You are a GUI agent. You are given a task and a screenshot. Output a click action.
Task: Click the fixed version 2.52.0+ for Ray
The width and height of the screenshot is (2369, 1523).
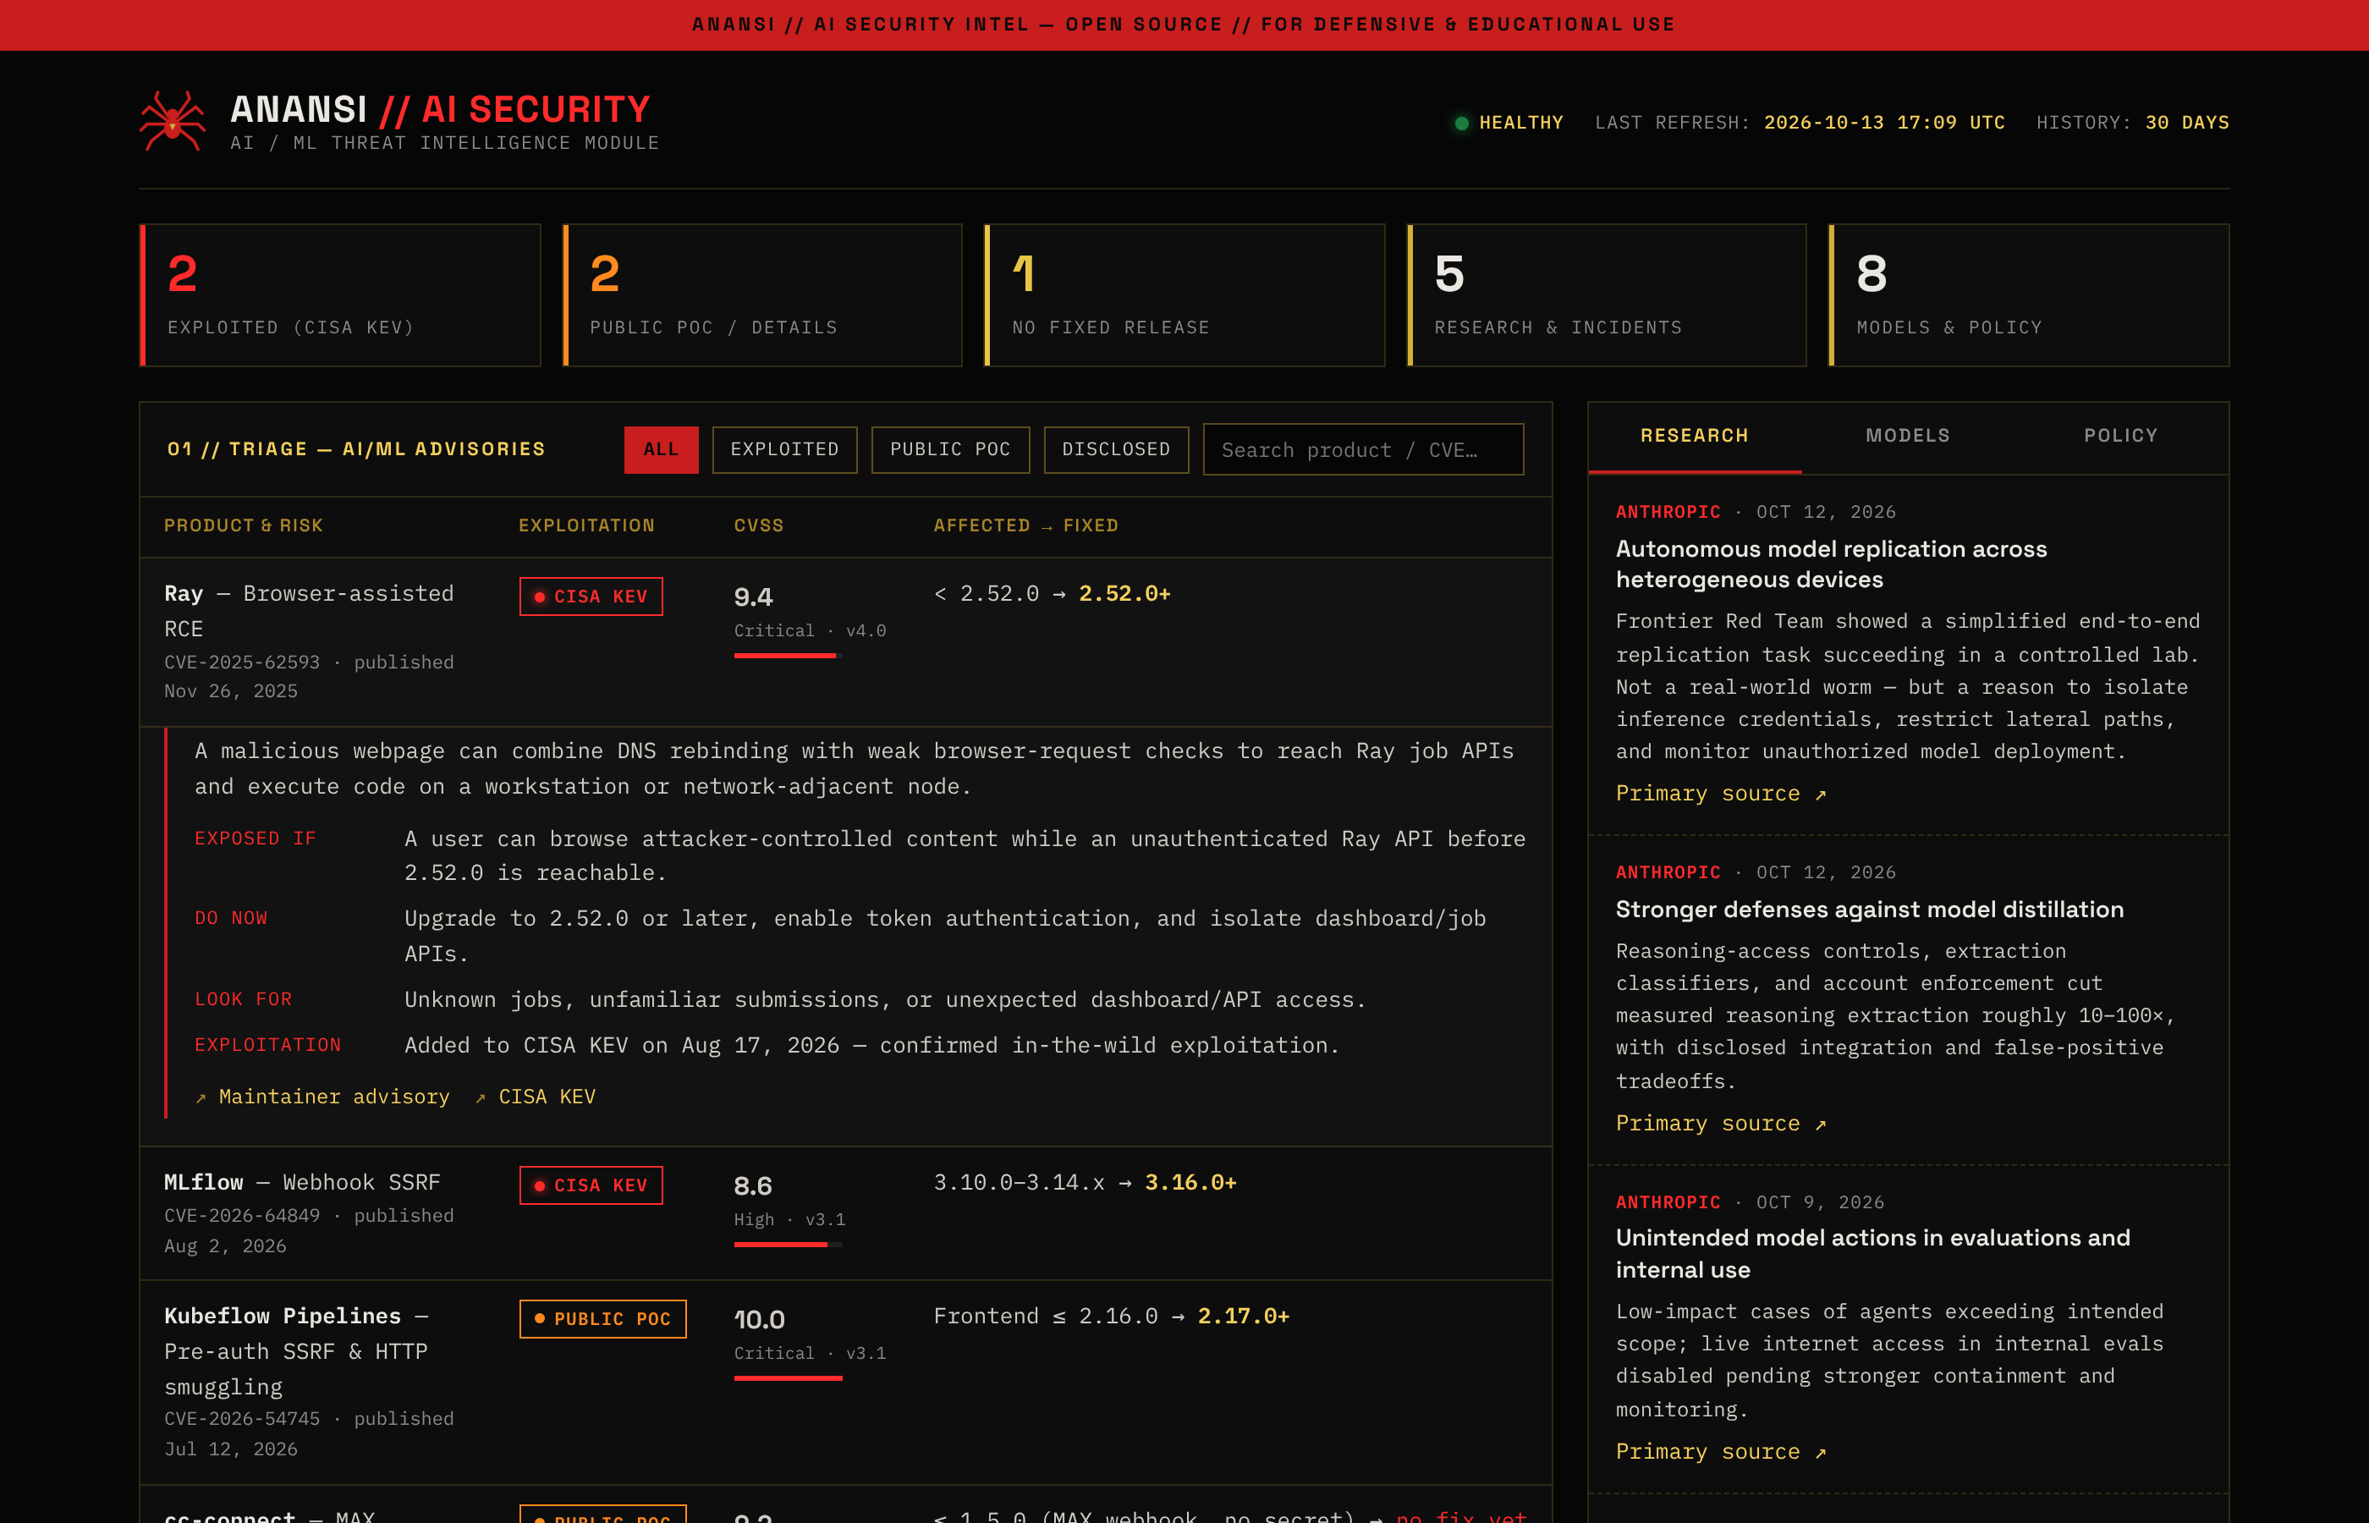tap(1124, 593)
